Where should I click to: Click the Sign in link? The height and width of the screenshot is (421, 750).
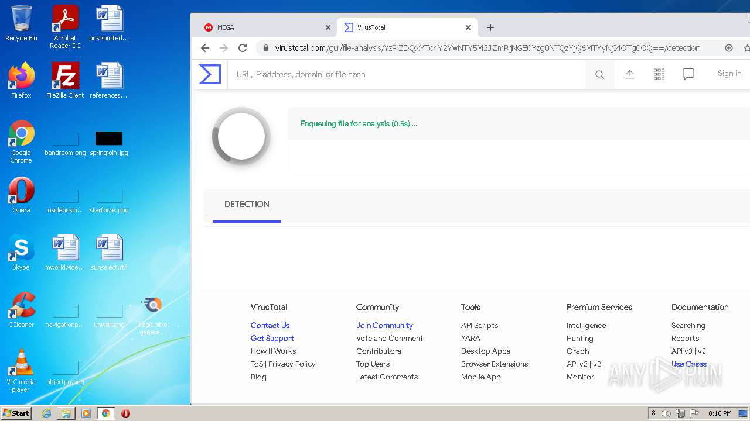point(729,73)
